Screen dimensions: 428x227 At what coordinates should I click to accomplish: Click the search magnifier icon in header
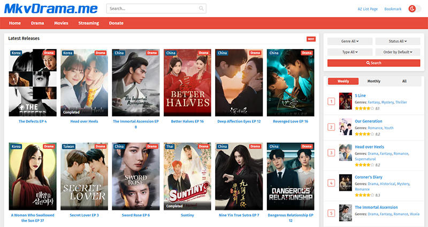201,9
